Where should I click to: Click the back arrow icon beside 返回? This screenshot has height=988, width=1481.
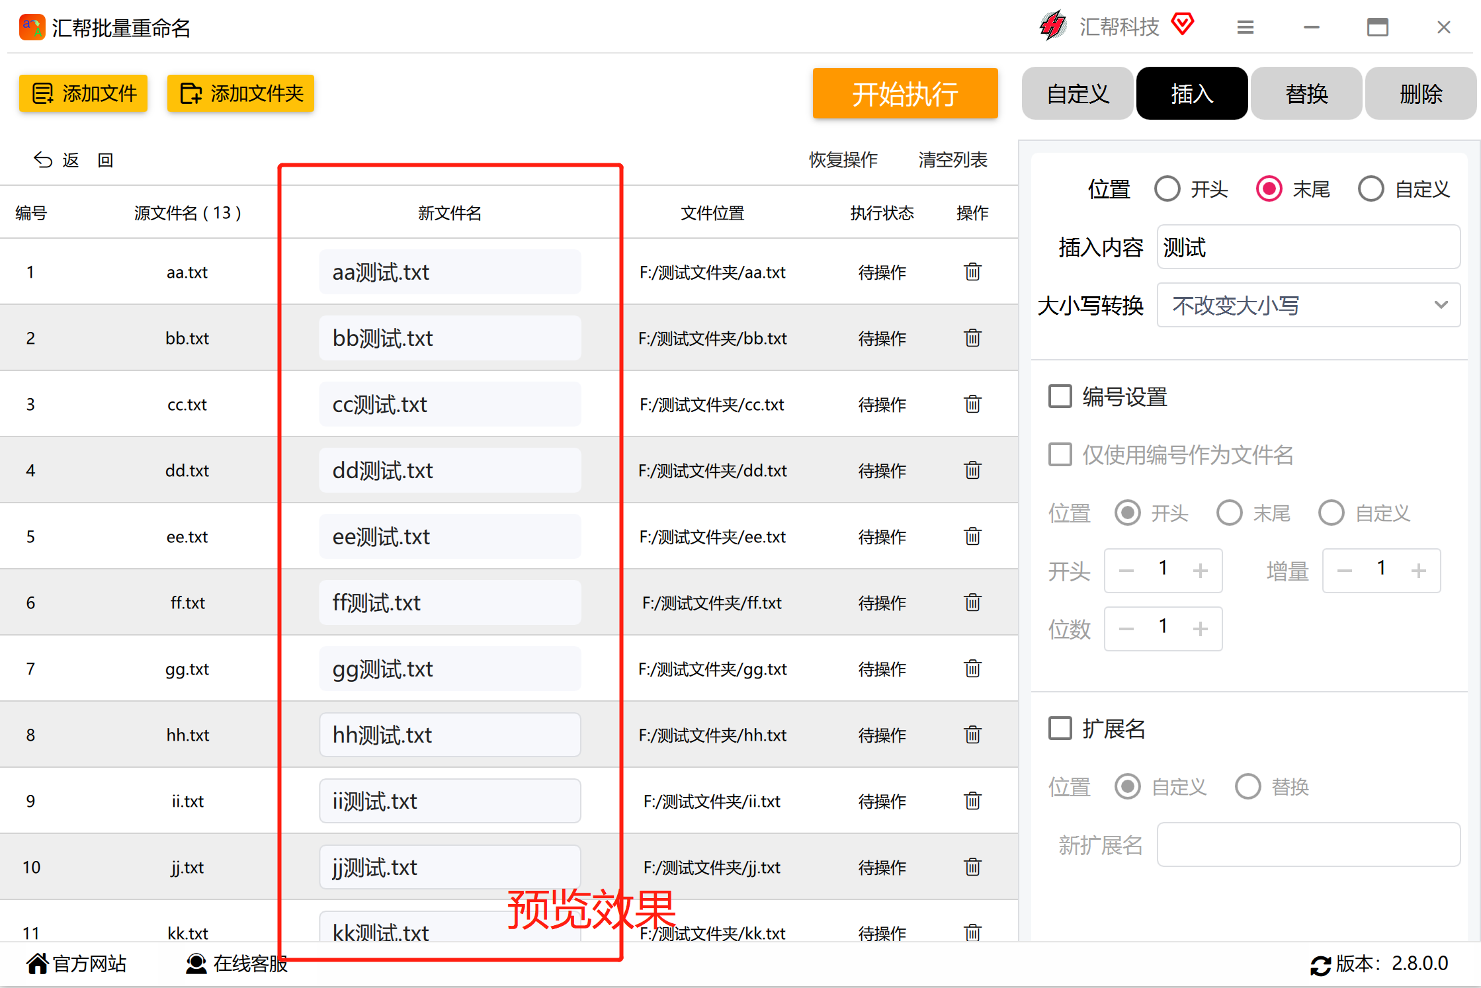43,160
